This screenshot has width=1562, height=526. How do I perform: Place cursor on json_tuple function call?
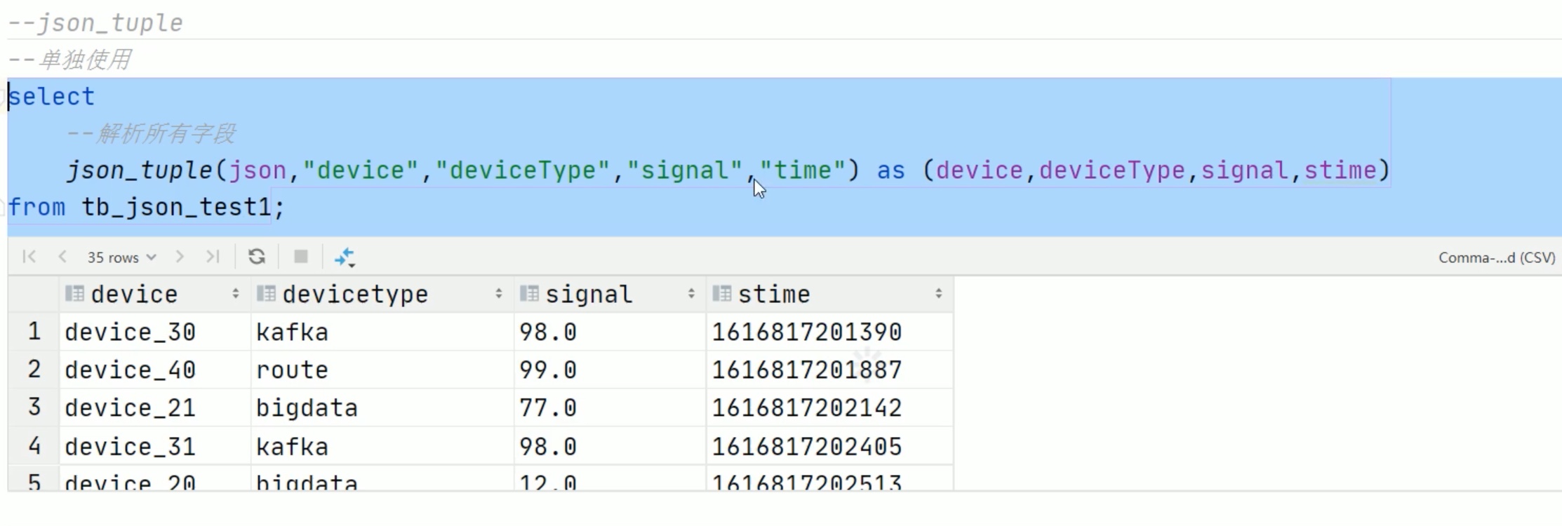coord(140,170)
